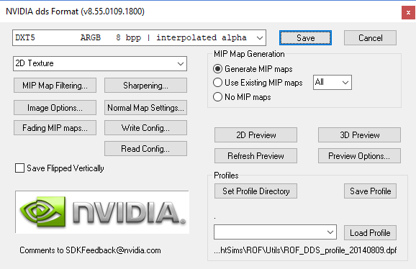Click the NVIDIA logo image
This screenshot has height=269, width=416.
(102, 212)
